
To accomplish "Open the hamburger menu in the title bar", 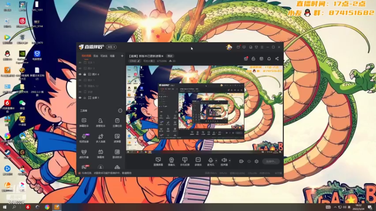I will (262, 47).
